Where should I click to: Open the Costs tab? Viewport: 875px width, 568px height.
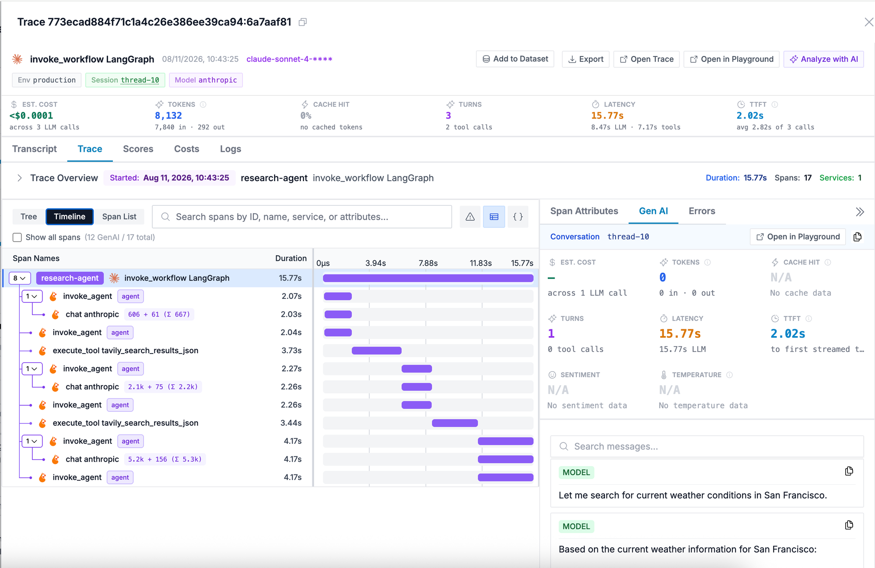[x=186, y=149]
